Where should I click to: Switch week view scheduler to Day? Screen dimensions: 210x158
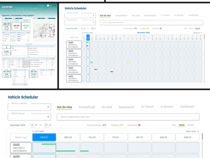(174, 125)
